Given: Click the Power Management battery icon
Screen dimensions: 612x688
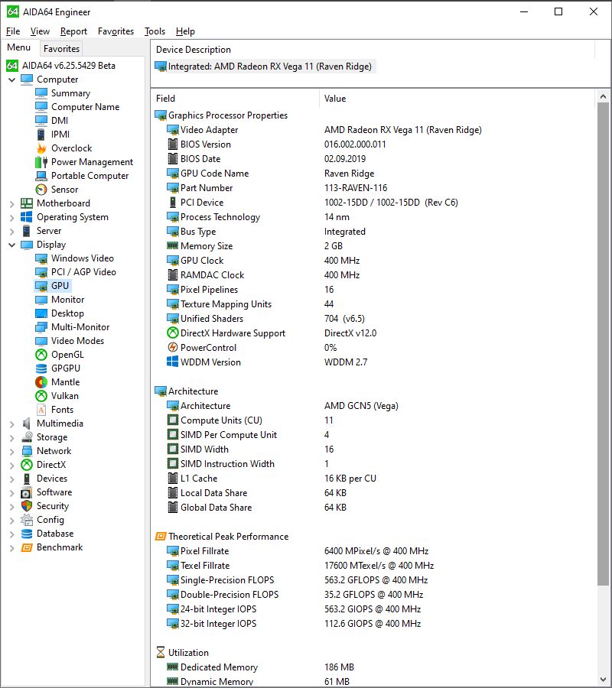Looking at the screenshot, I should 41,162.
